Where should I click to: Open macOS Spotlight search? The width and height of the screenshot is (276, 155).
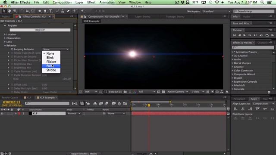click(x=262, y=2)
